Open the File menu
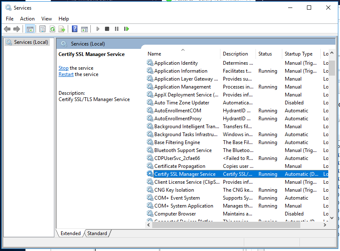340x251 pixels. click(x=10, y=19)
